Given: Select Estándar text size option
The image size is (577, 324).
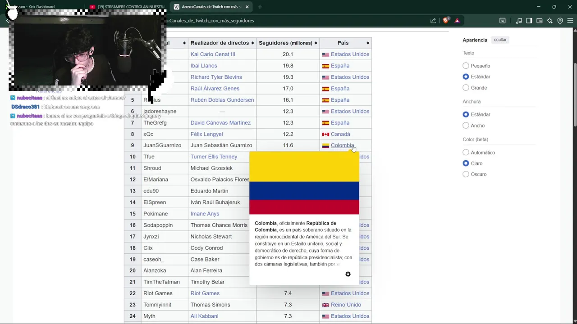Looking at the screenshot, I should coord(466,76).
